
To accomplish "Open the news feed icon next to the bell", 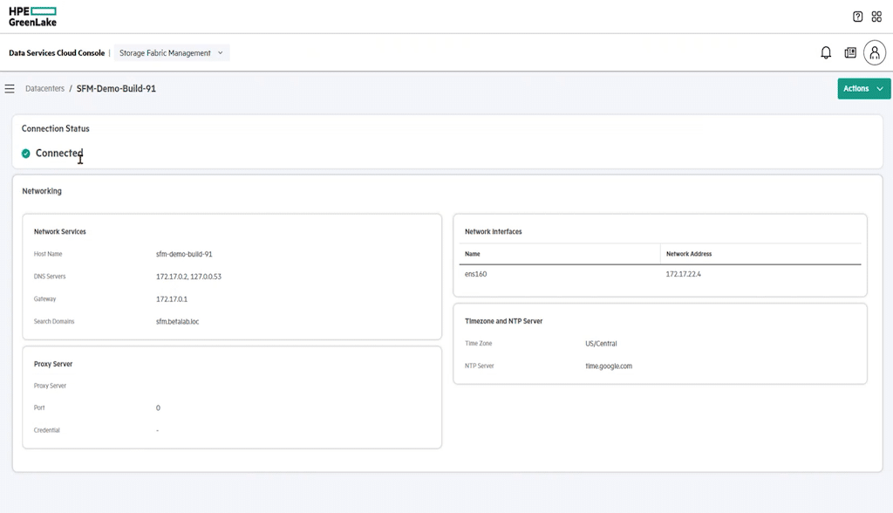I will [x=850, y=52].
